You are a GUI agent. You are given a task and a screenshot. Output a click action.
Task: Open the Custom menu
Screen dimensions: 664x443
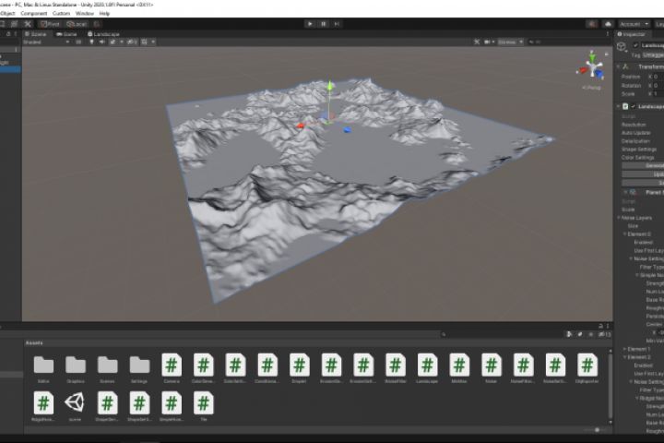pyautogui.click(x=61, y=14)
